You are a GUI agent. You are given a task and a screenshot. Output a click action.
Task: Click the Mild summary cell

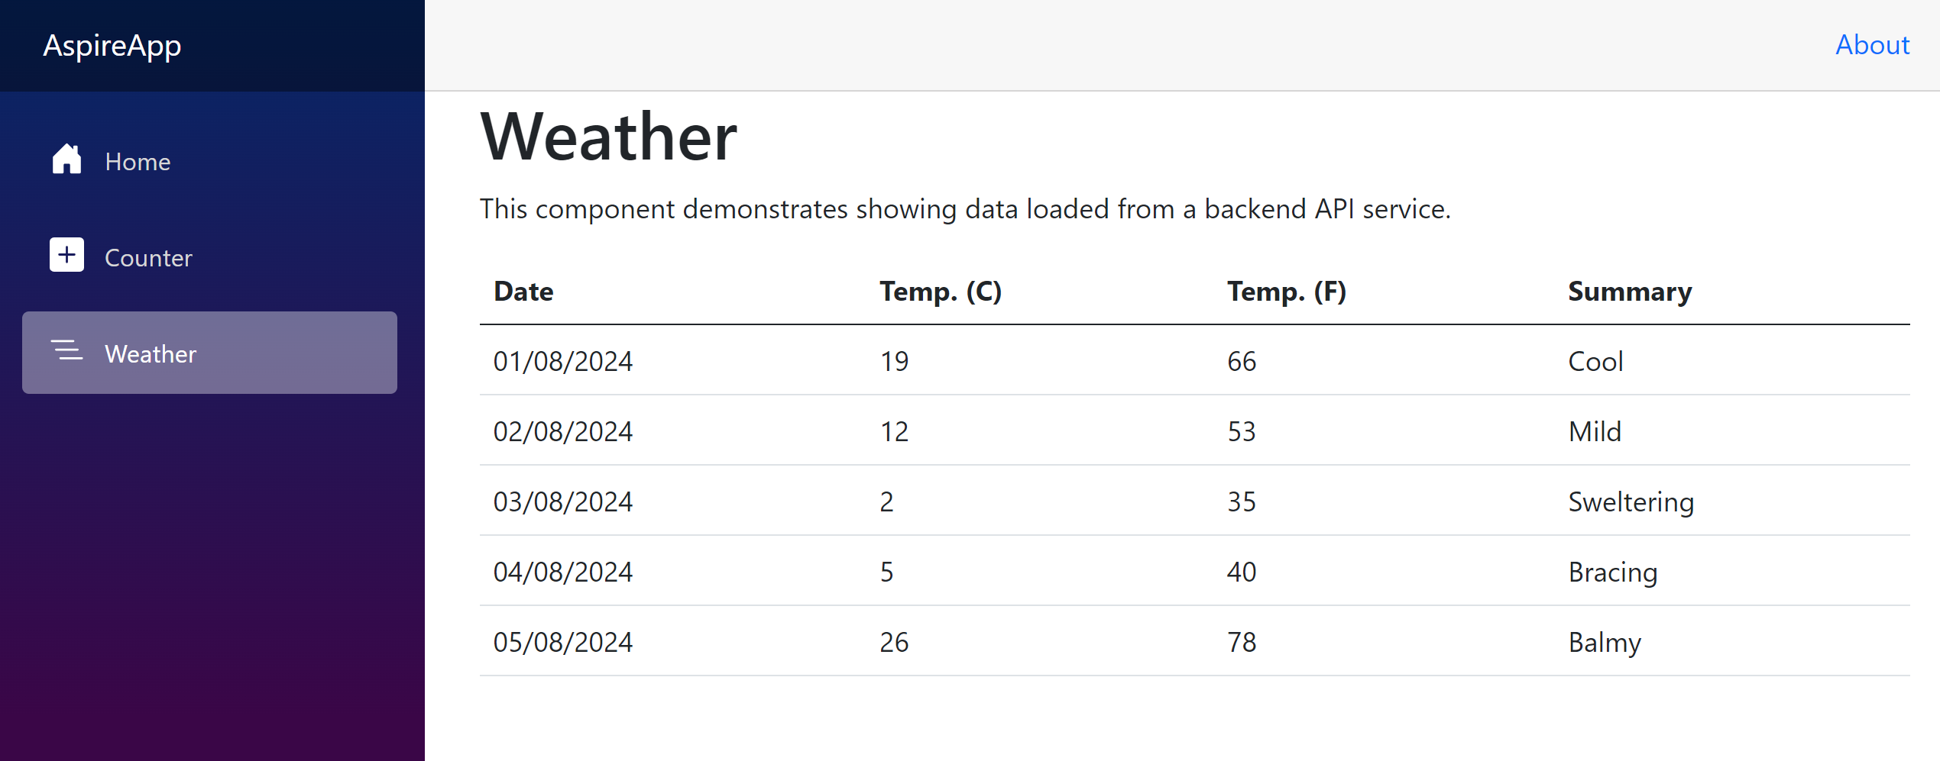pos(1594,431)
